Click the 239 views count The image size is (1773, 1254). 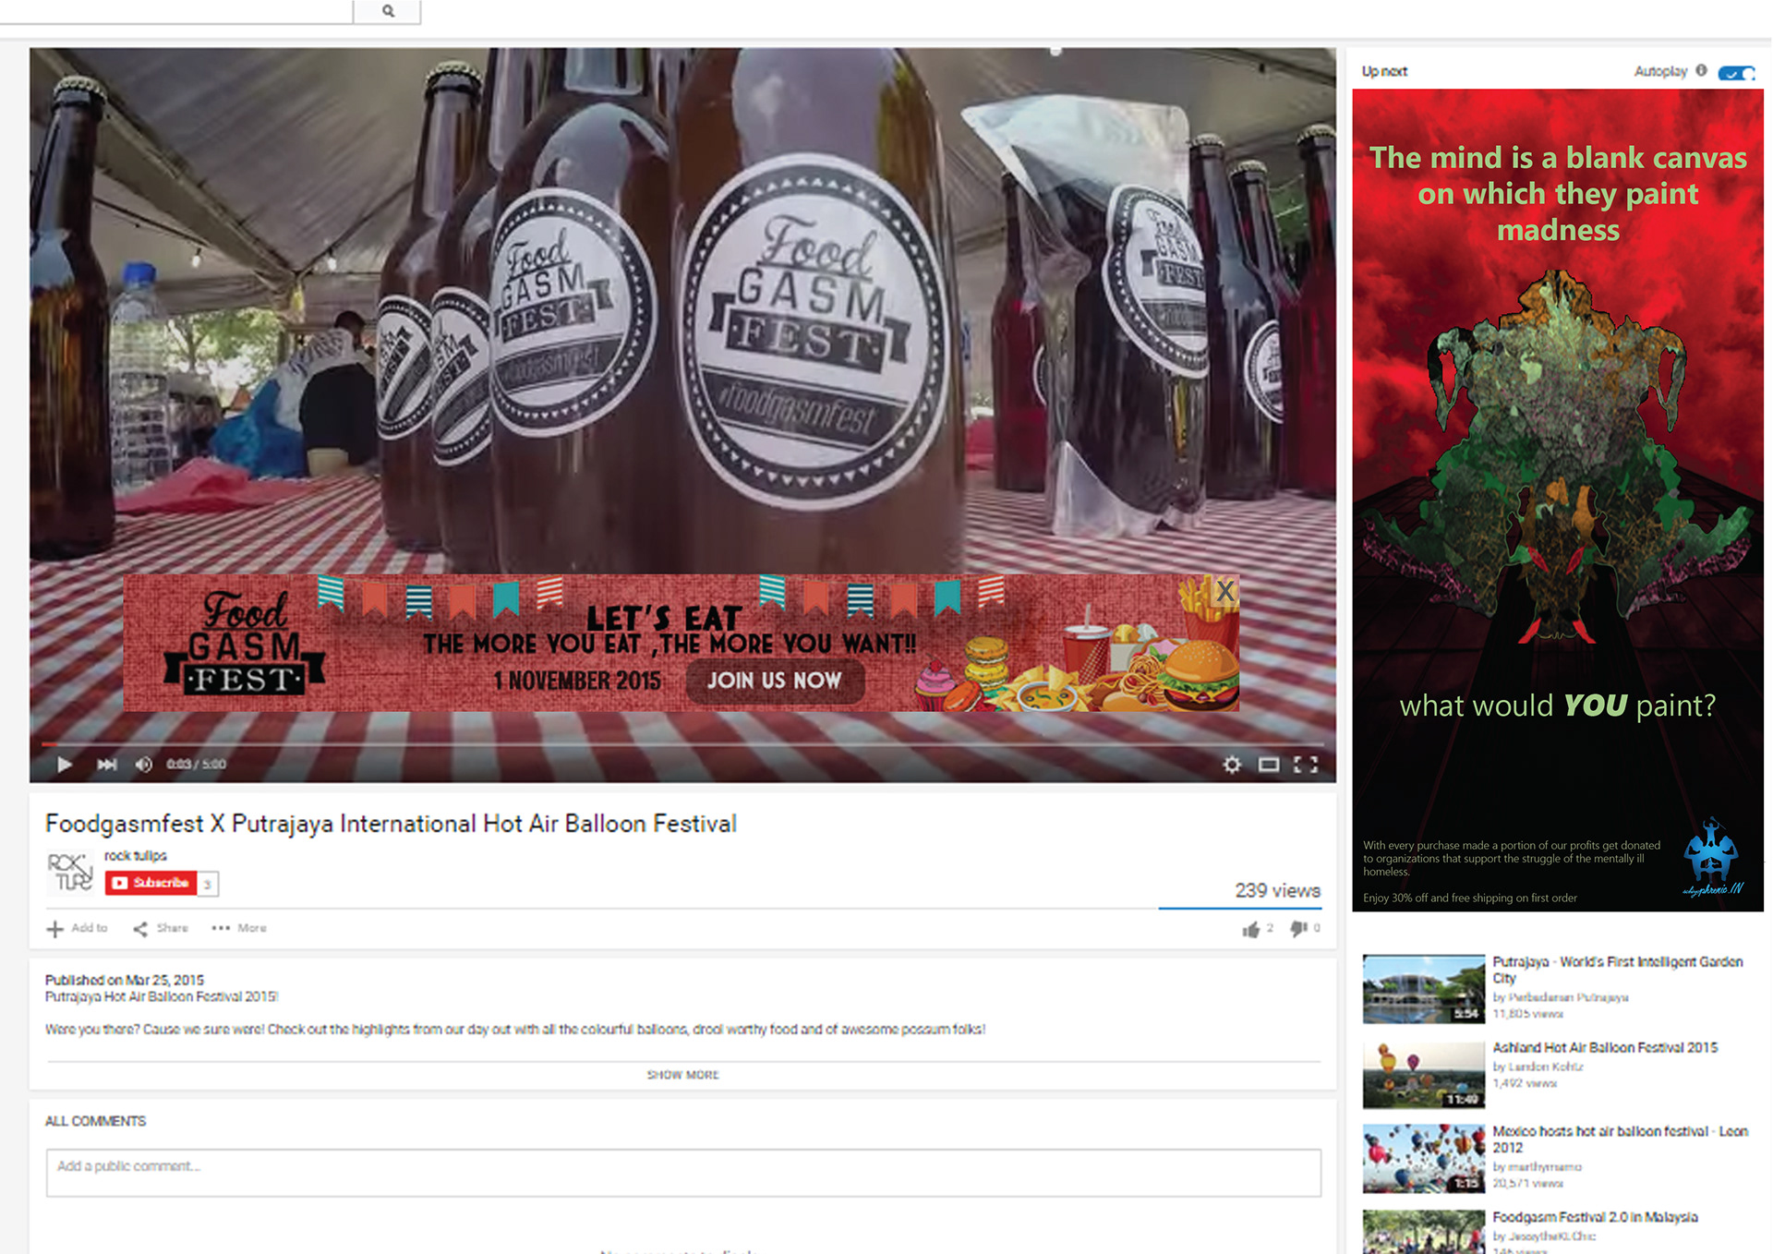[x=1278, y=891]
